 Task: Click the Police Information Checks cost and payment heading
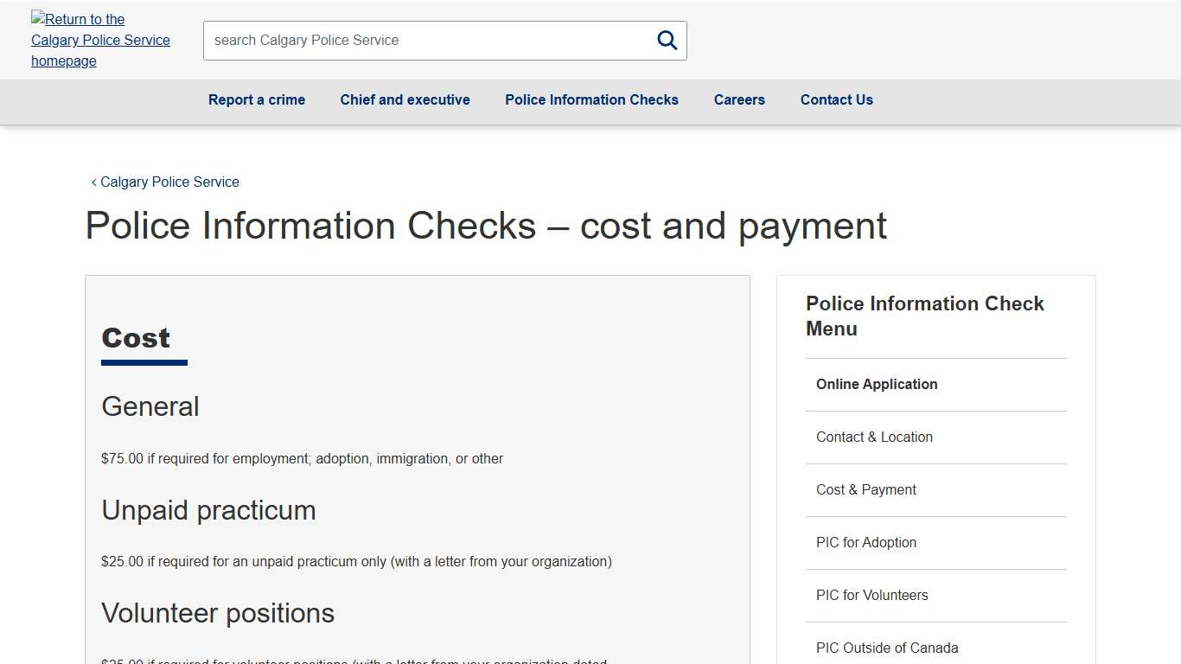coord(486,226)
